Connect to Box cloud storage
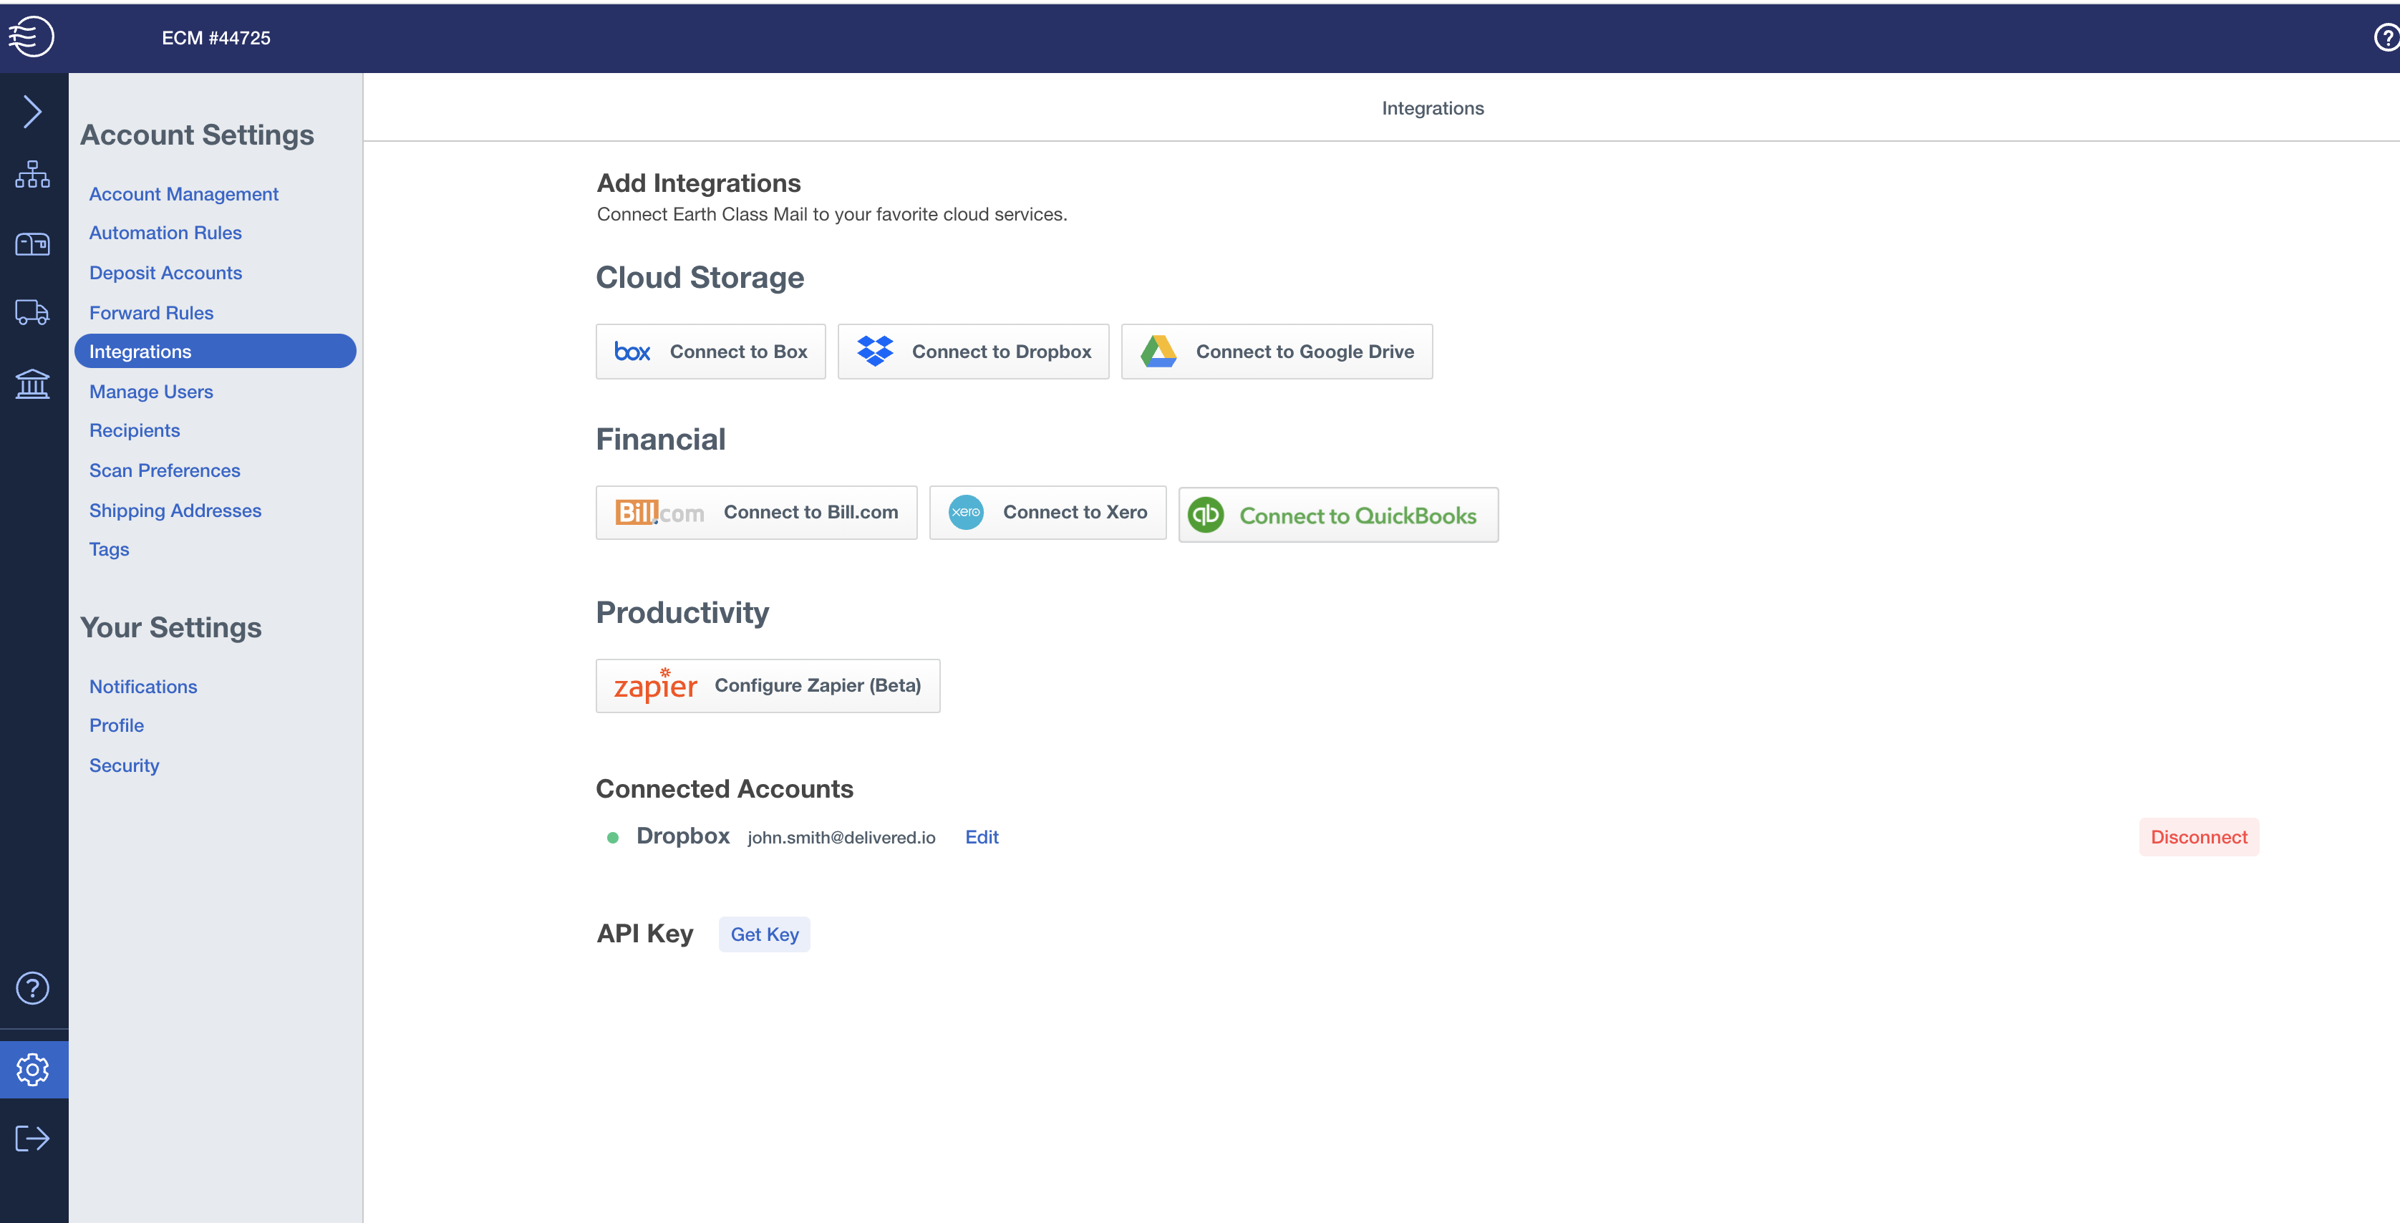2400x1223 pixels. [711, 351]
